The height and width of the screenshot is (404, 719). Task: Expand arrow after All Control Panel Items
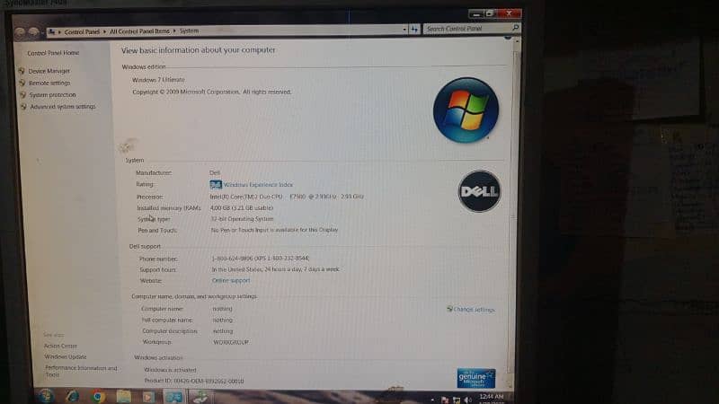(174, 31)
